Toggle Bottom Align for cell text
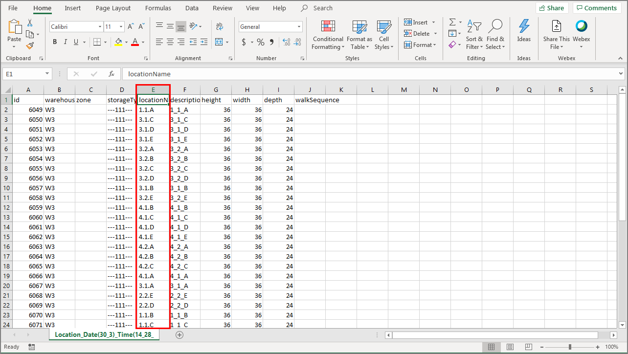Viewport: 628px width, 354px height. (x=181, y=27)
